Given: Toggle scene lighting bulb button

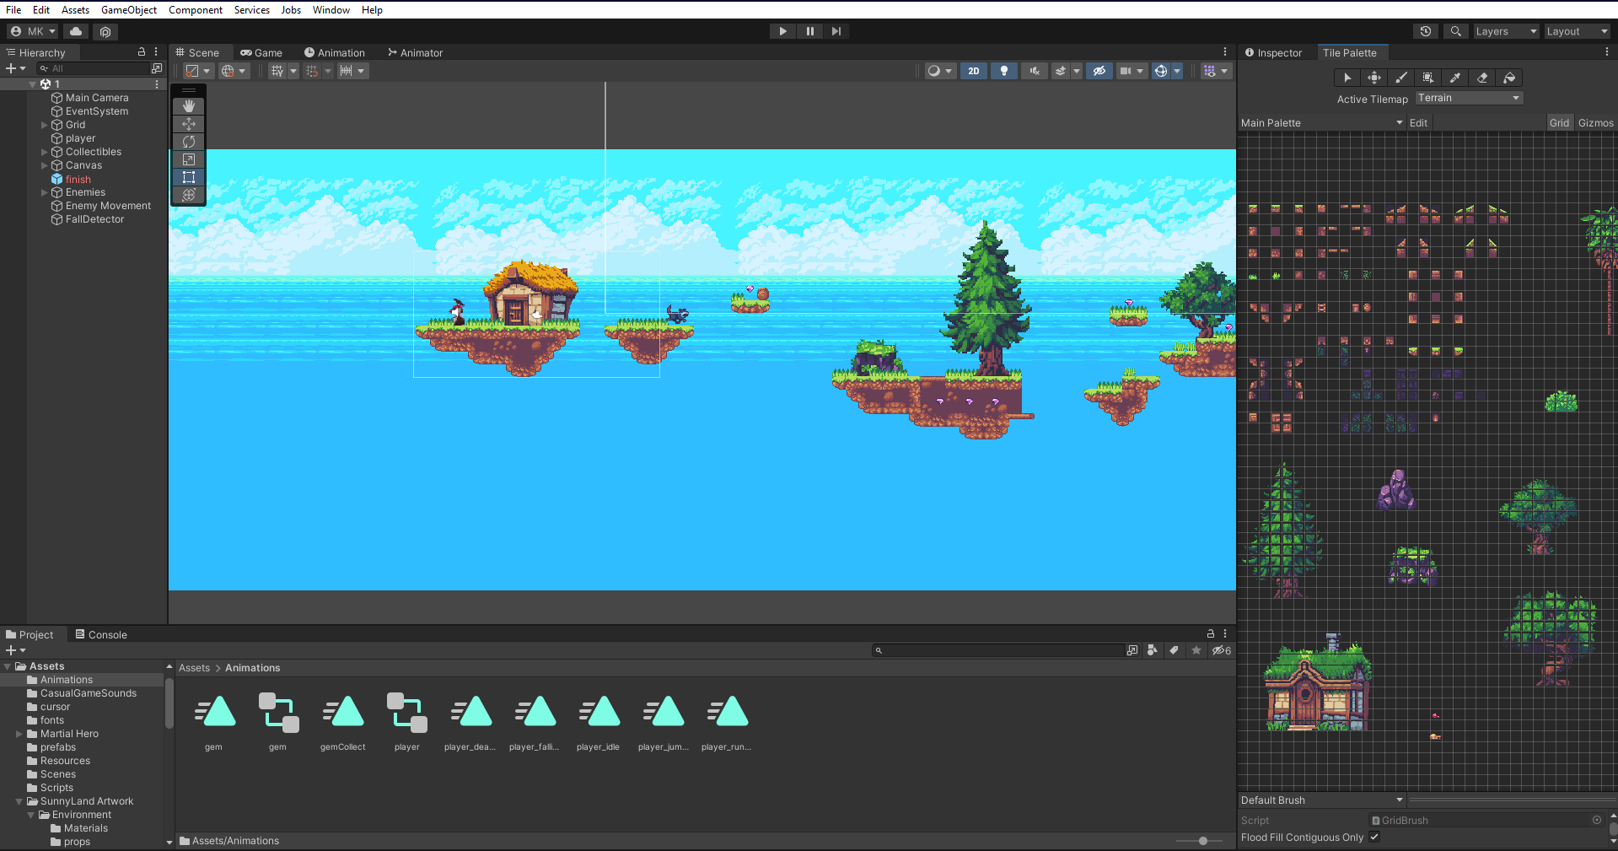Looking at the screenshot, I should [x=1003, y=71].
